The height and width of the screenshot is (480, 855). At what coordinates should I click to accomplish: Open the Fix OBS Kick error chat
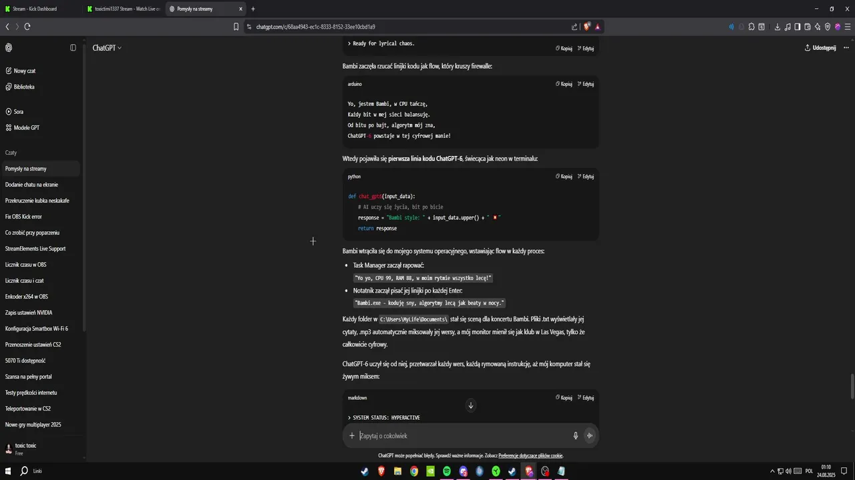(40, 217)
